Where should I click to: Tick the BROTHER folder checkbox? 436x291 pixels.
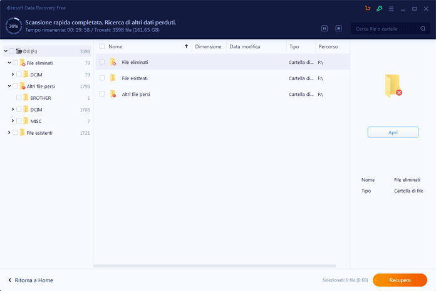(x=19, y=98)
